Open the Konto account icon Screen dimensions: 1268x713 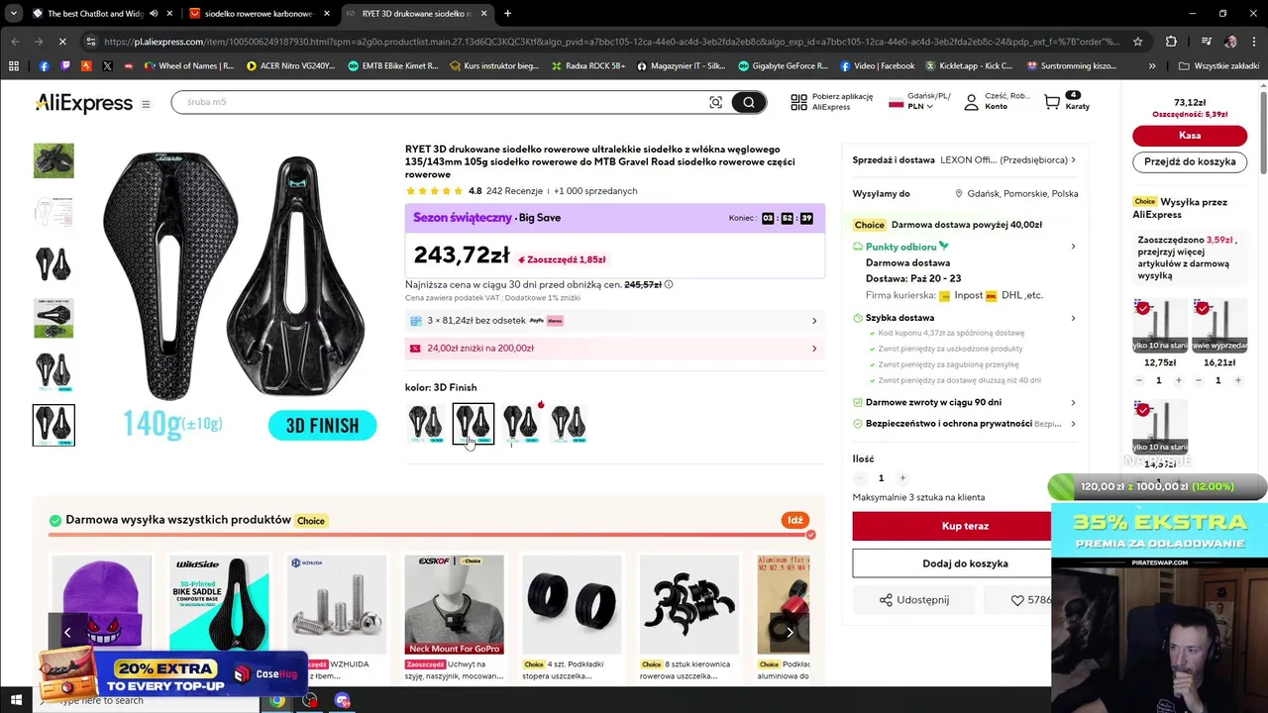click(x=971, y=102)
